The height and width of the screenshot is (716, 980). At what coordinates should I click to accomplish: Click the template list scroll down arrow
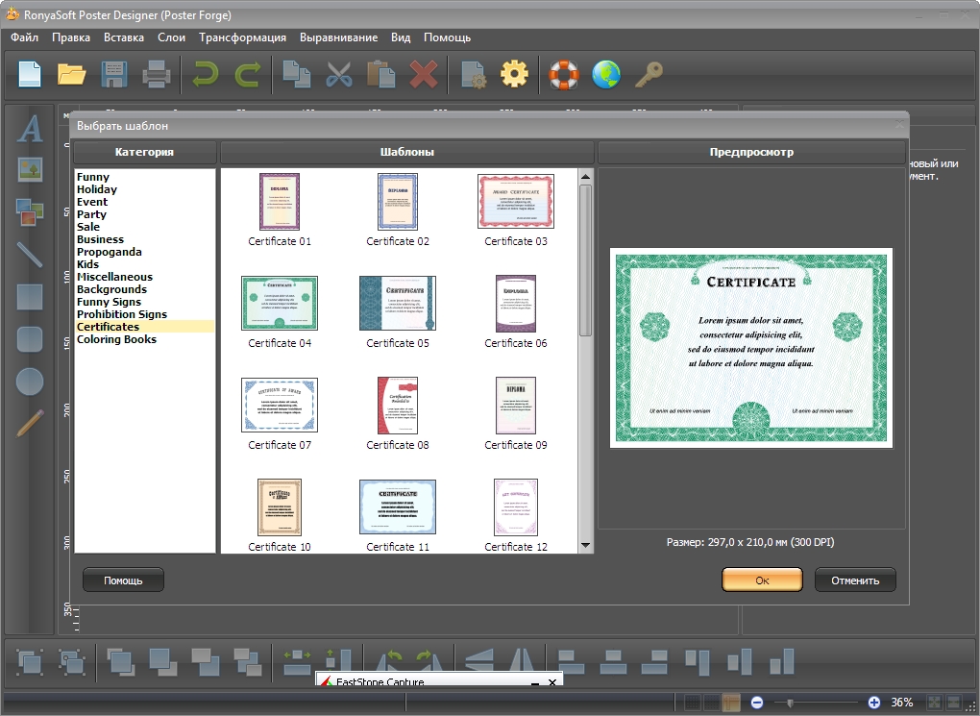(585, 546)
